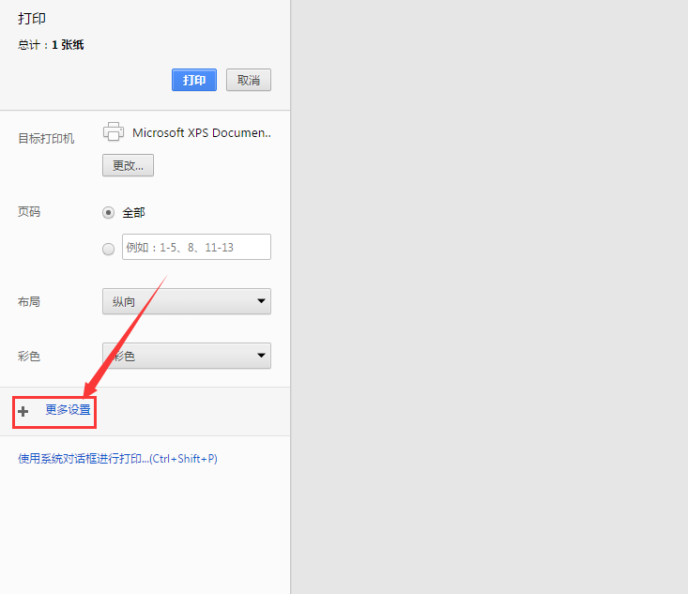Click the 全部 label text
The width and height of the screenshot is (688, 594).
click(x=133, y=213)
